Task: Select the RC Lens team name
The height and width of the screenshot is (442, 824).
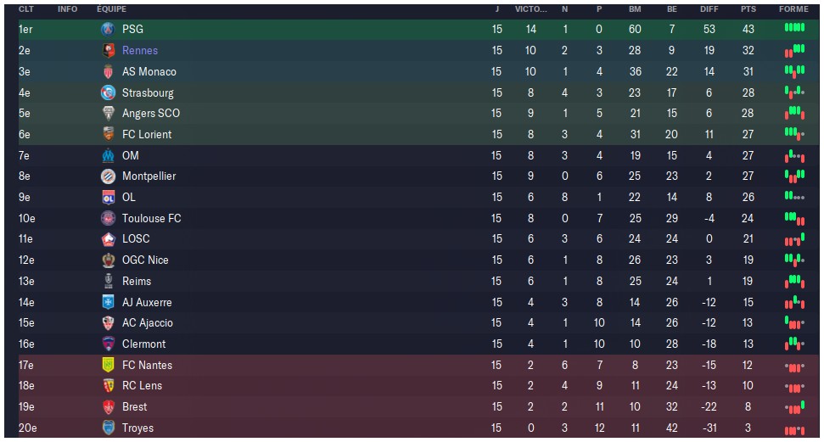Action: click(x=142, y=386)
